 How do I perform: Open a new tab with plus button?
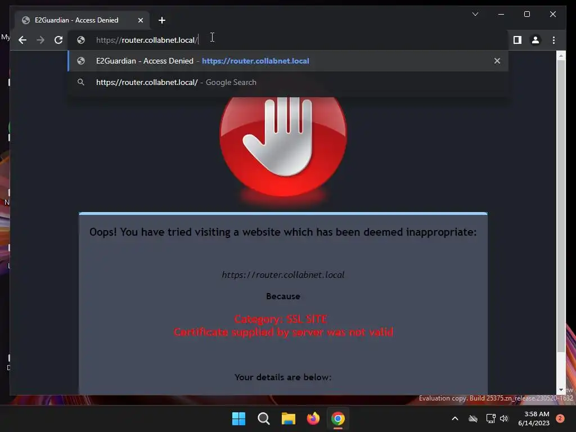tap(161, 20)
